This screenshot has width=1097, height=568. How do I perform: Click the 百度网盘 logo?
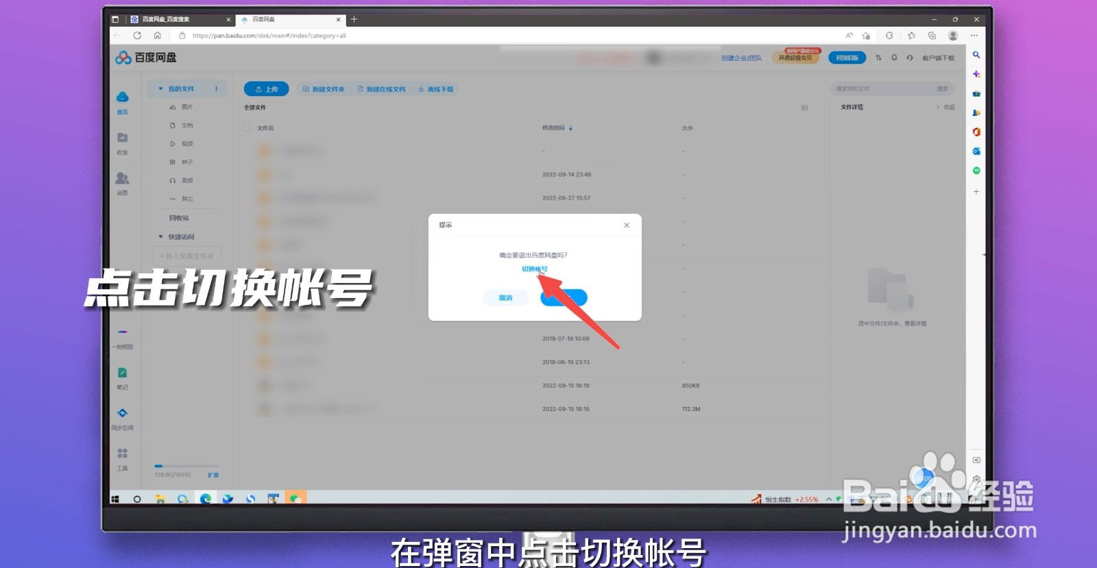145,58
